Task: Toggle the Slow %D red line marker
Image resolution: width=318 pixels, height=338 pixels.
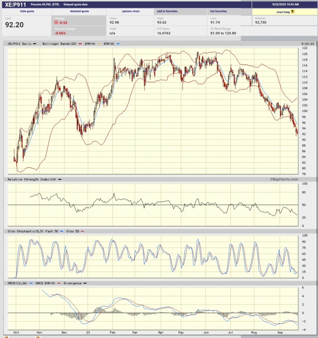Action: click(82, 231)
